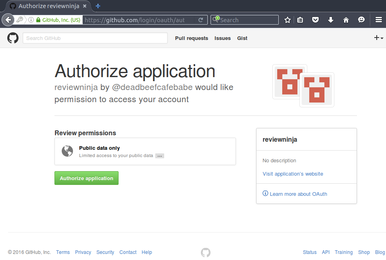Open site information circle icon
Screen dimensions: 386x260
point(31,20)
